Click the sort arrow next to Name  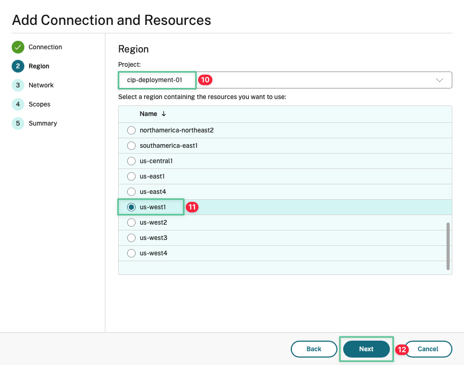tap(164, 114)
